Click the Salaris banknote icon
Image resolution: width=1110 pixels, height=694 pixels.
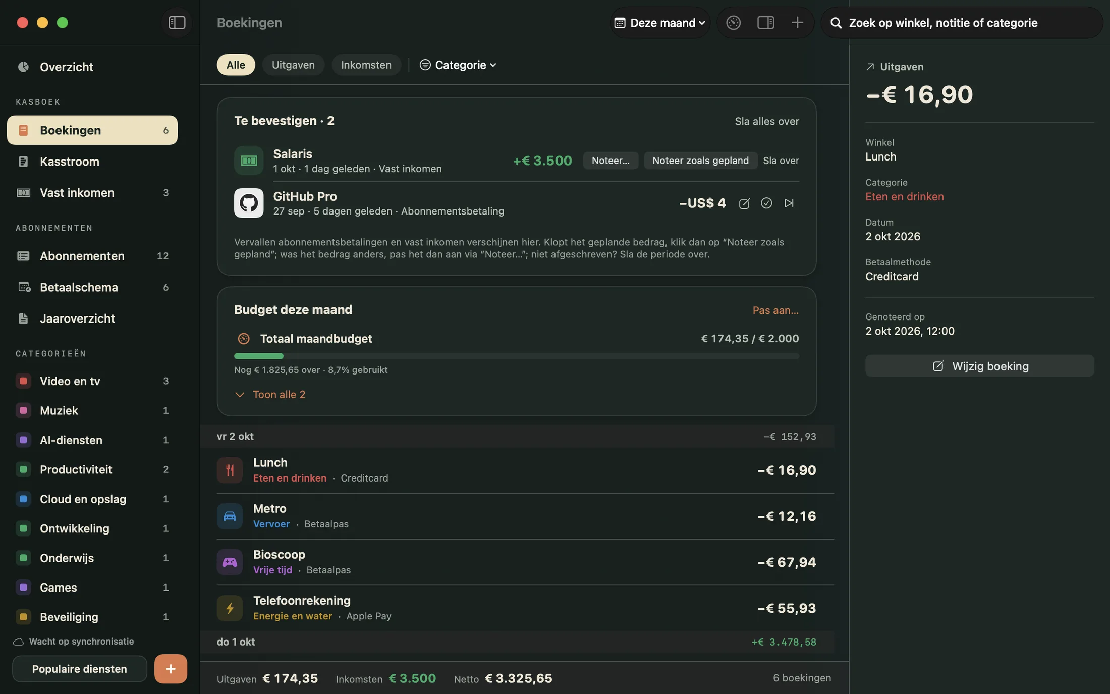pos(249,161)
